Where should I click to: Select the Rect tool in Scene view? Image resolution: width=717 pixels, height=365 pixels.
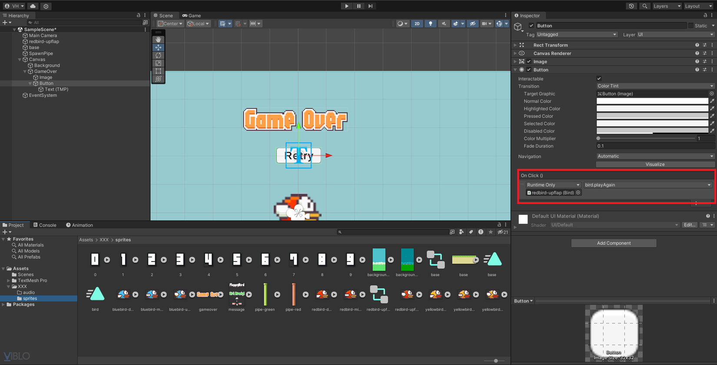[x=158, y=71]
